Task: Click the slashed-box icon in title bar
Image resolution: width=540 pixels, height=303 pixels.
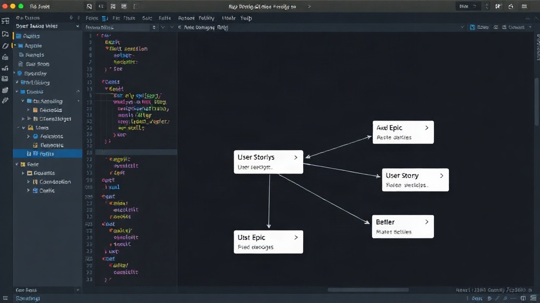Action: (89, 6)
